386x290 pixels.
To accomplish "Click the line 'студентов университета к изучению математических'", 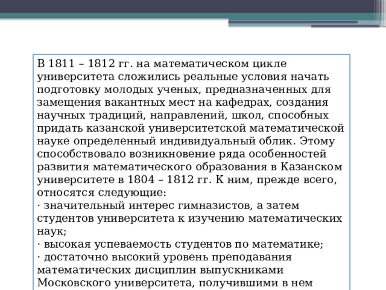I will 189,219.
